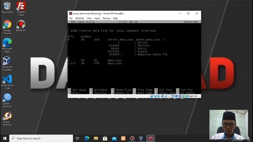Click the nano 'Get Help' shortcut text

pos(79,90)
